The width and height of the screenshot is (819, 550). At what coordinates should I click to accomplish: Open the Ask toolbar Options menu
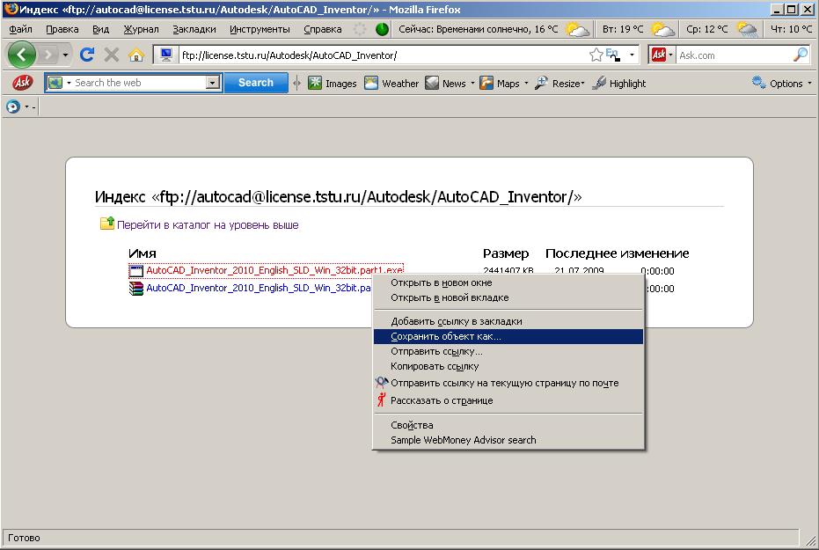click(782, 83)
